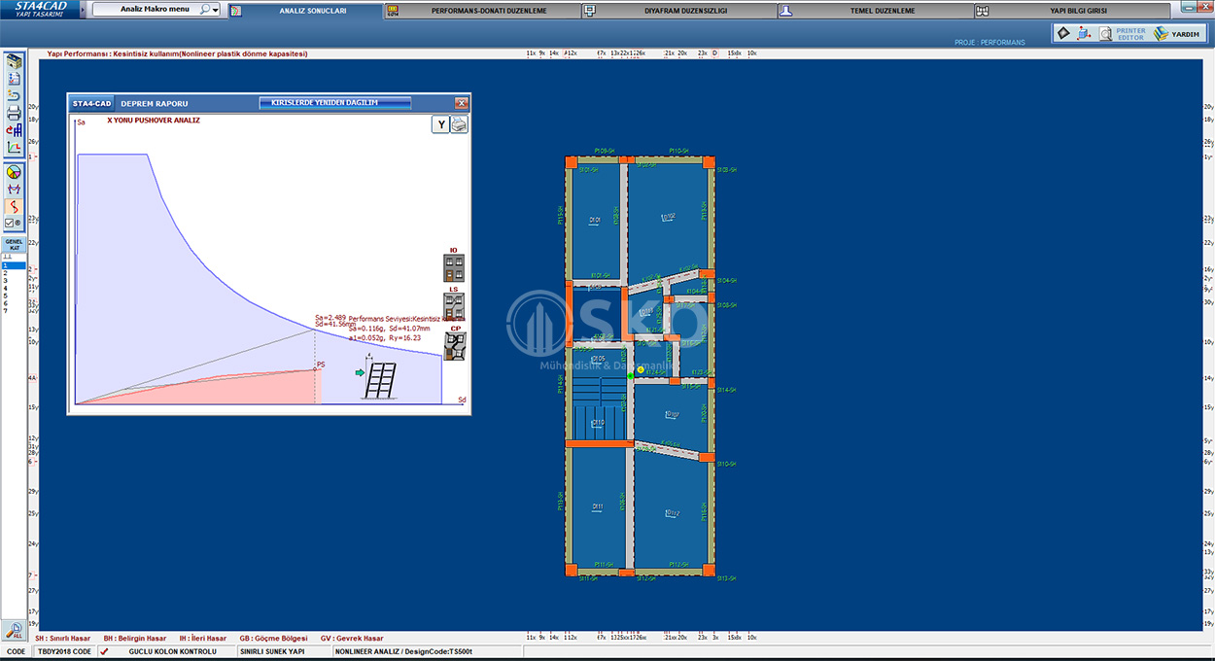This screenshot has width=1215, height=661.
Task: Open the document list icon in left toolbar
Action: pyautogui.click(x=14, y=78)
